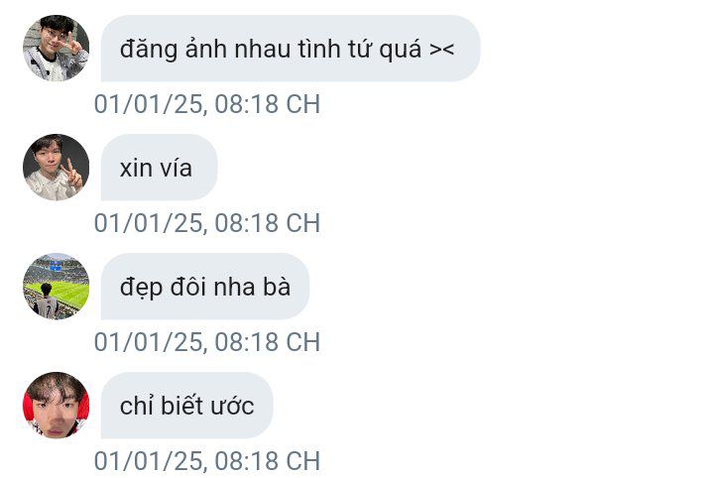The height and width of the screenshot is (478, 714).
Task: Open the glasses-wearing peace sign avatar profile
Action: (x=56, y=49)
